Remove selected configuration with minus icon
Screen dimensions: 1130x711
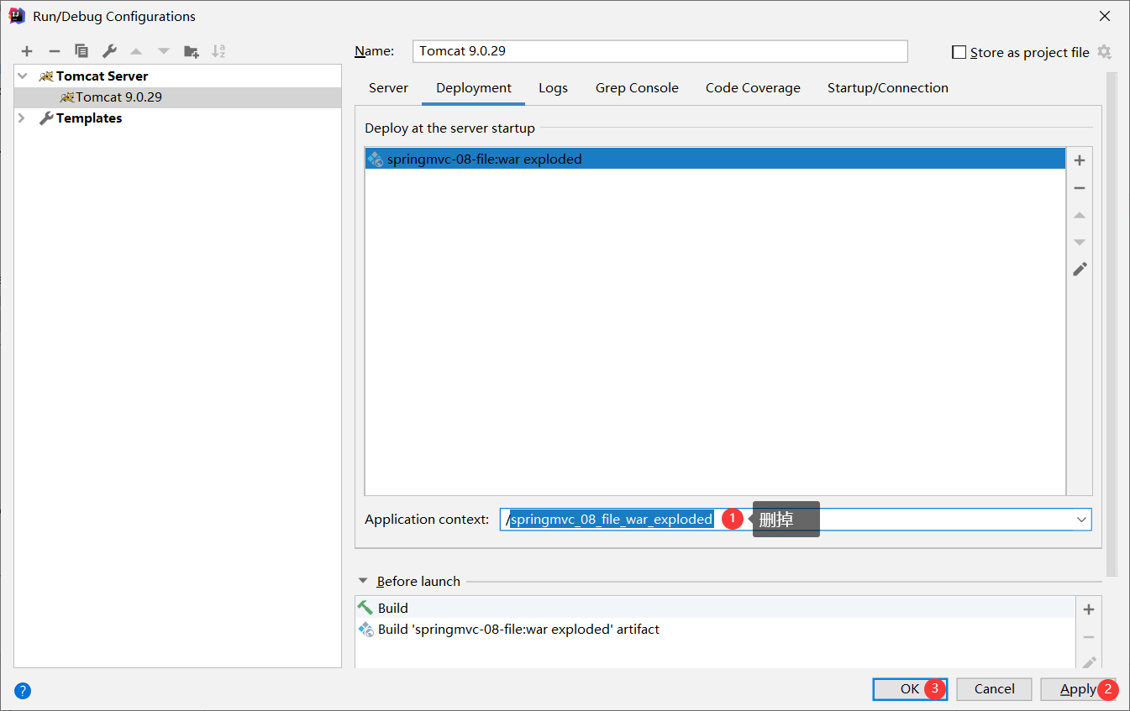pos(54,51)
